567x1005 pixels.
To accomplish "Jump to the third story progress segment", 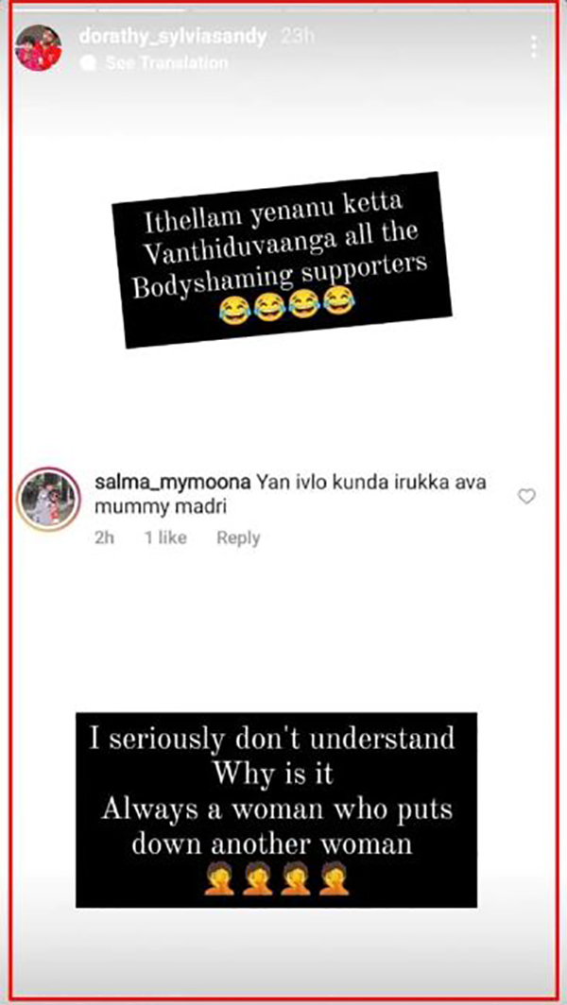I will click(x=233, y=9).
